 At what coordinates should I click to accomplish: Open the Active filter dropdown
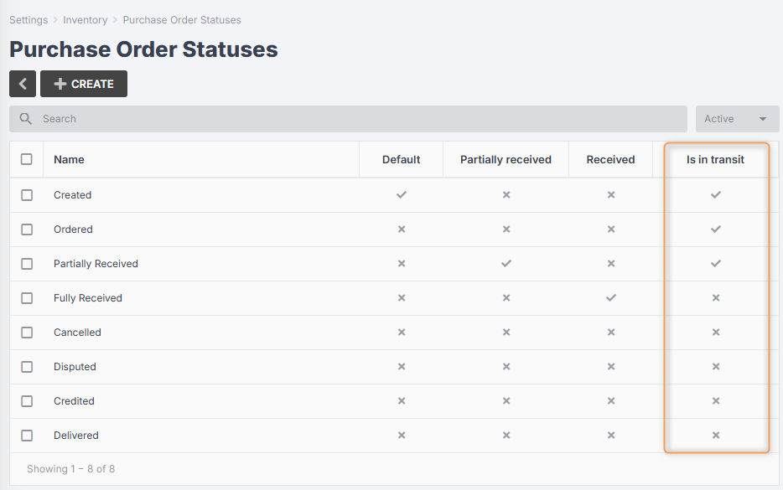737,119
